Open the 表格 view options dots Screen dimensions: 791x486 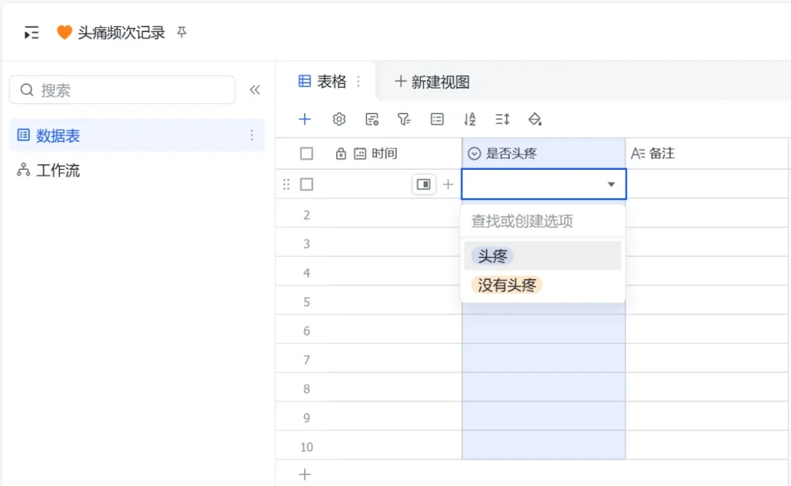point(358,81)
